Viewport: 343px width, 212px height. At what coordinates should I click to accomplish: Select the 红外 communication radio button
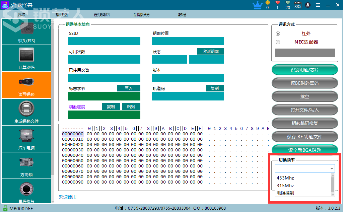point(278,34)
